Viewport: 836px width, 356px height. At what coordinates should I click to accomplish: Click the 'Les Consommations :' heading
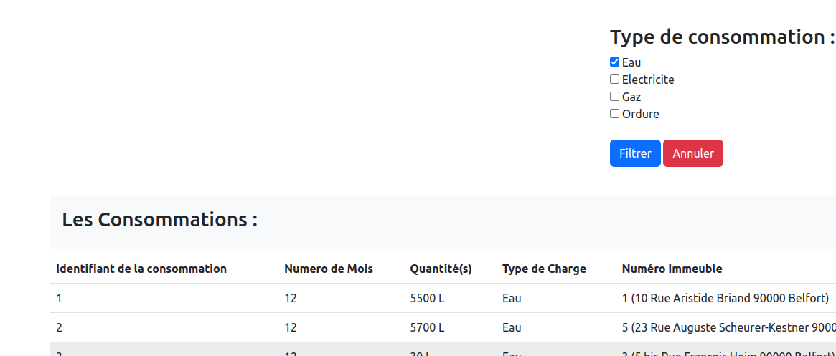pyautogui.click(x=159, y=220)
